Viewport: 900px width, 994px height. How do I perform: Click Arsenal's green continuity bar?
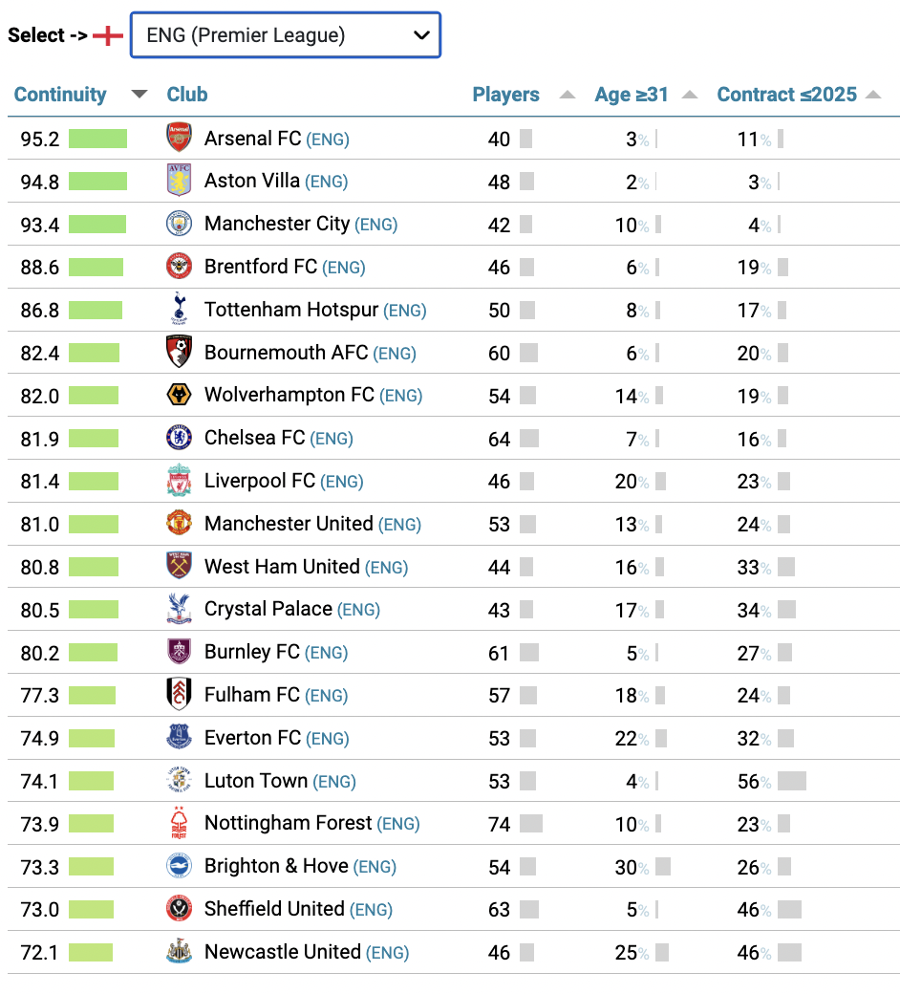coord(97,139)
